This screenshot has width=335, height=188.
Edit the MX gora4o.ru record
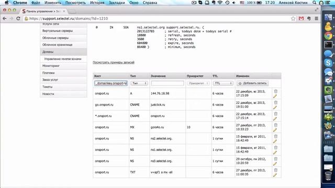tap(275, 130)
